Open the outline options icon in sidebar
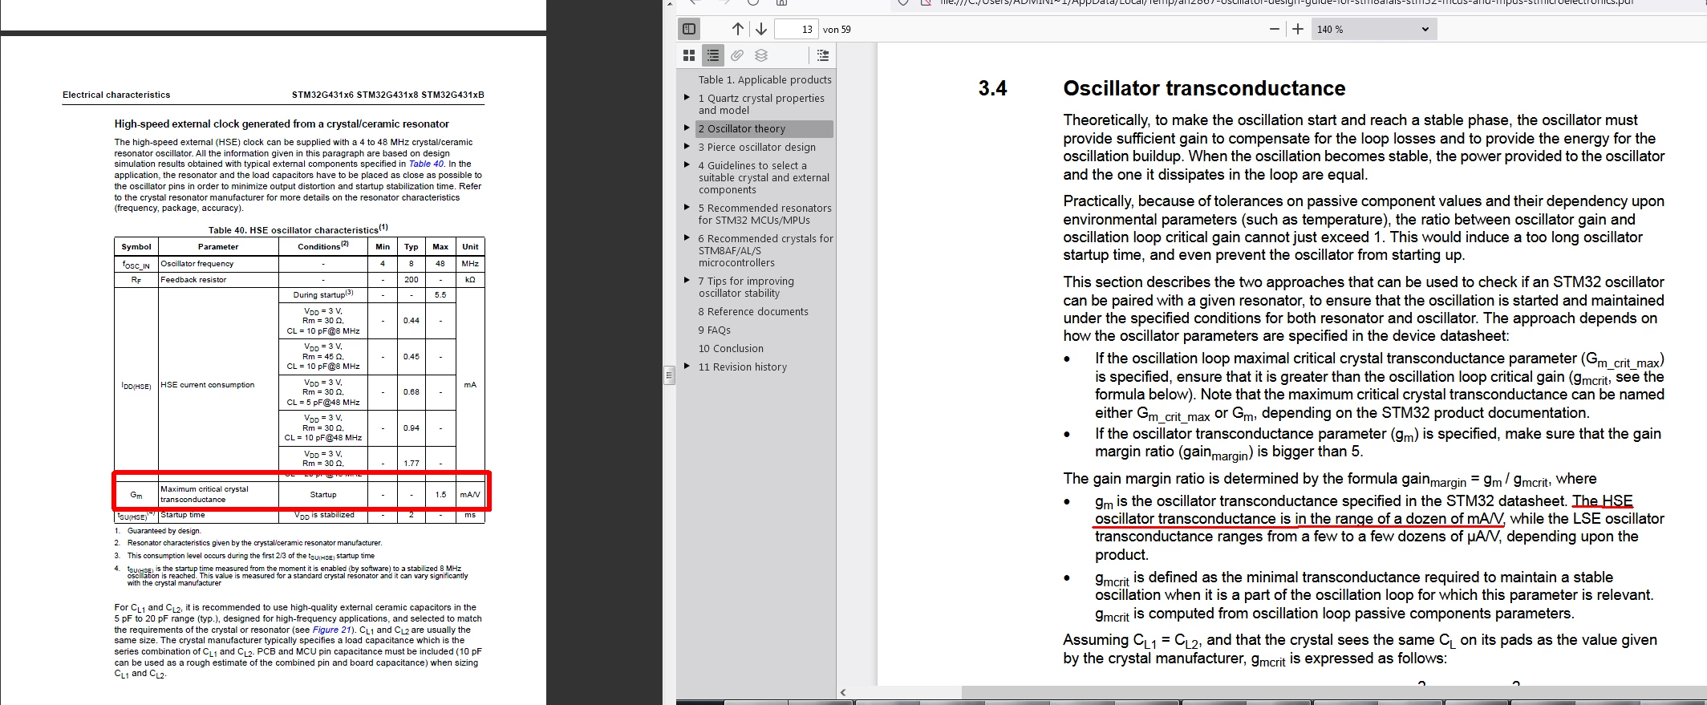Screen dimensions: 1707x705 coord(823,55)
